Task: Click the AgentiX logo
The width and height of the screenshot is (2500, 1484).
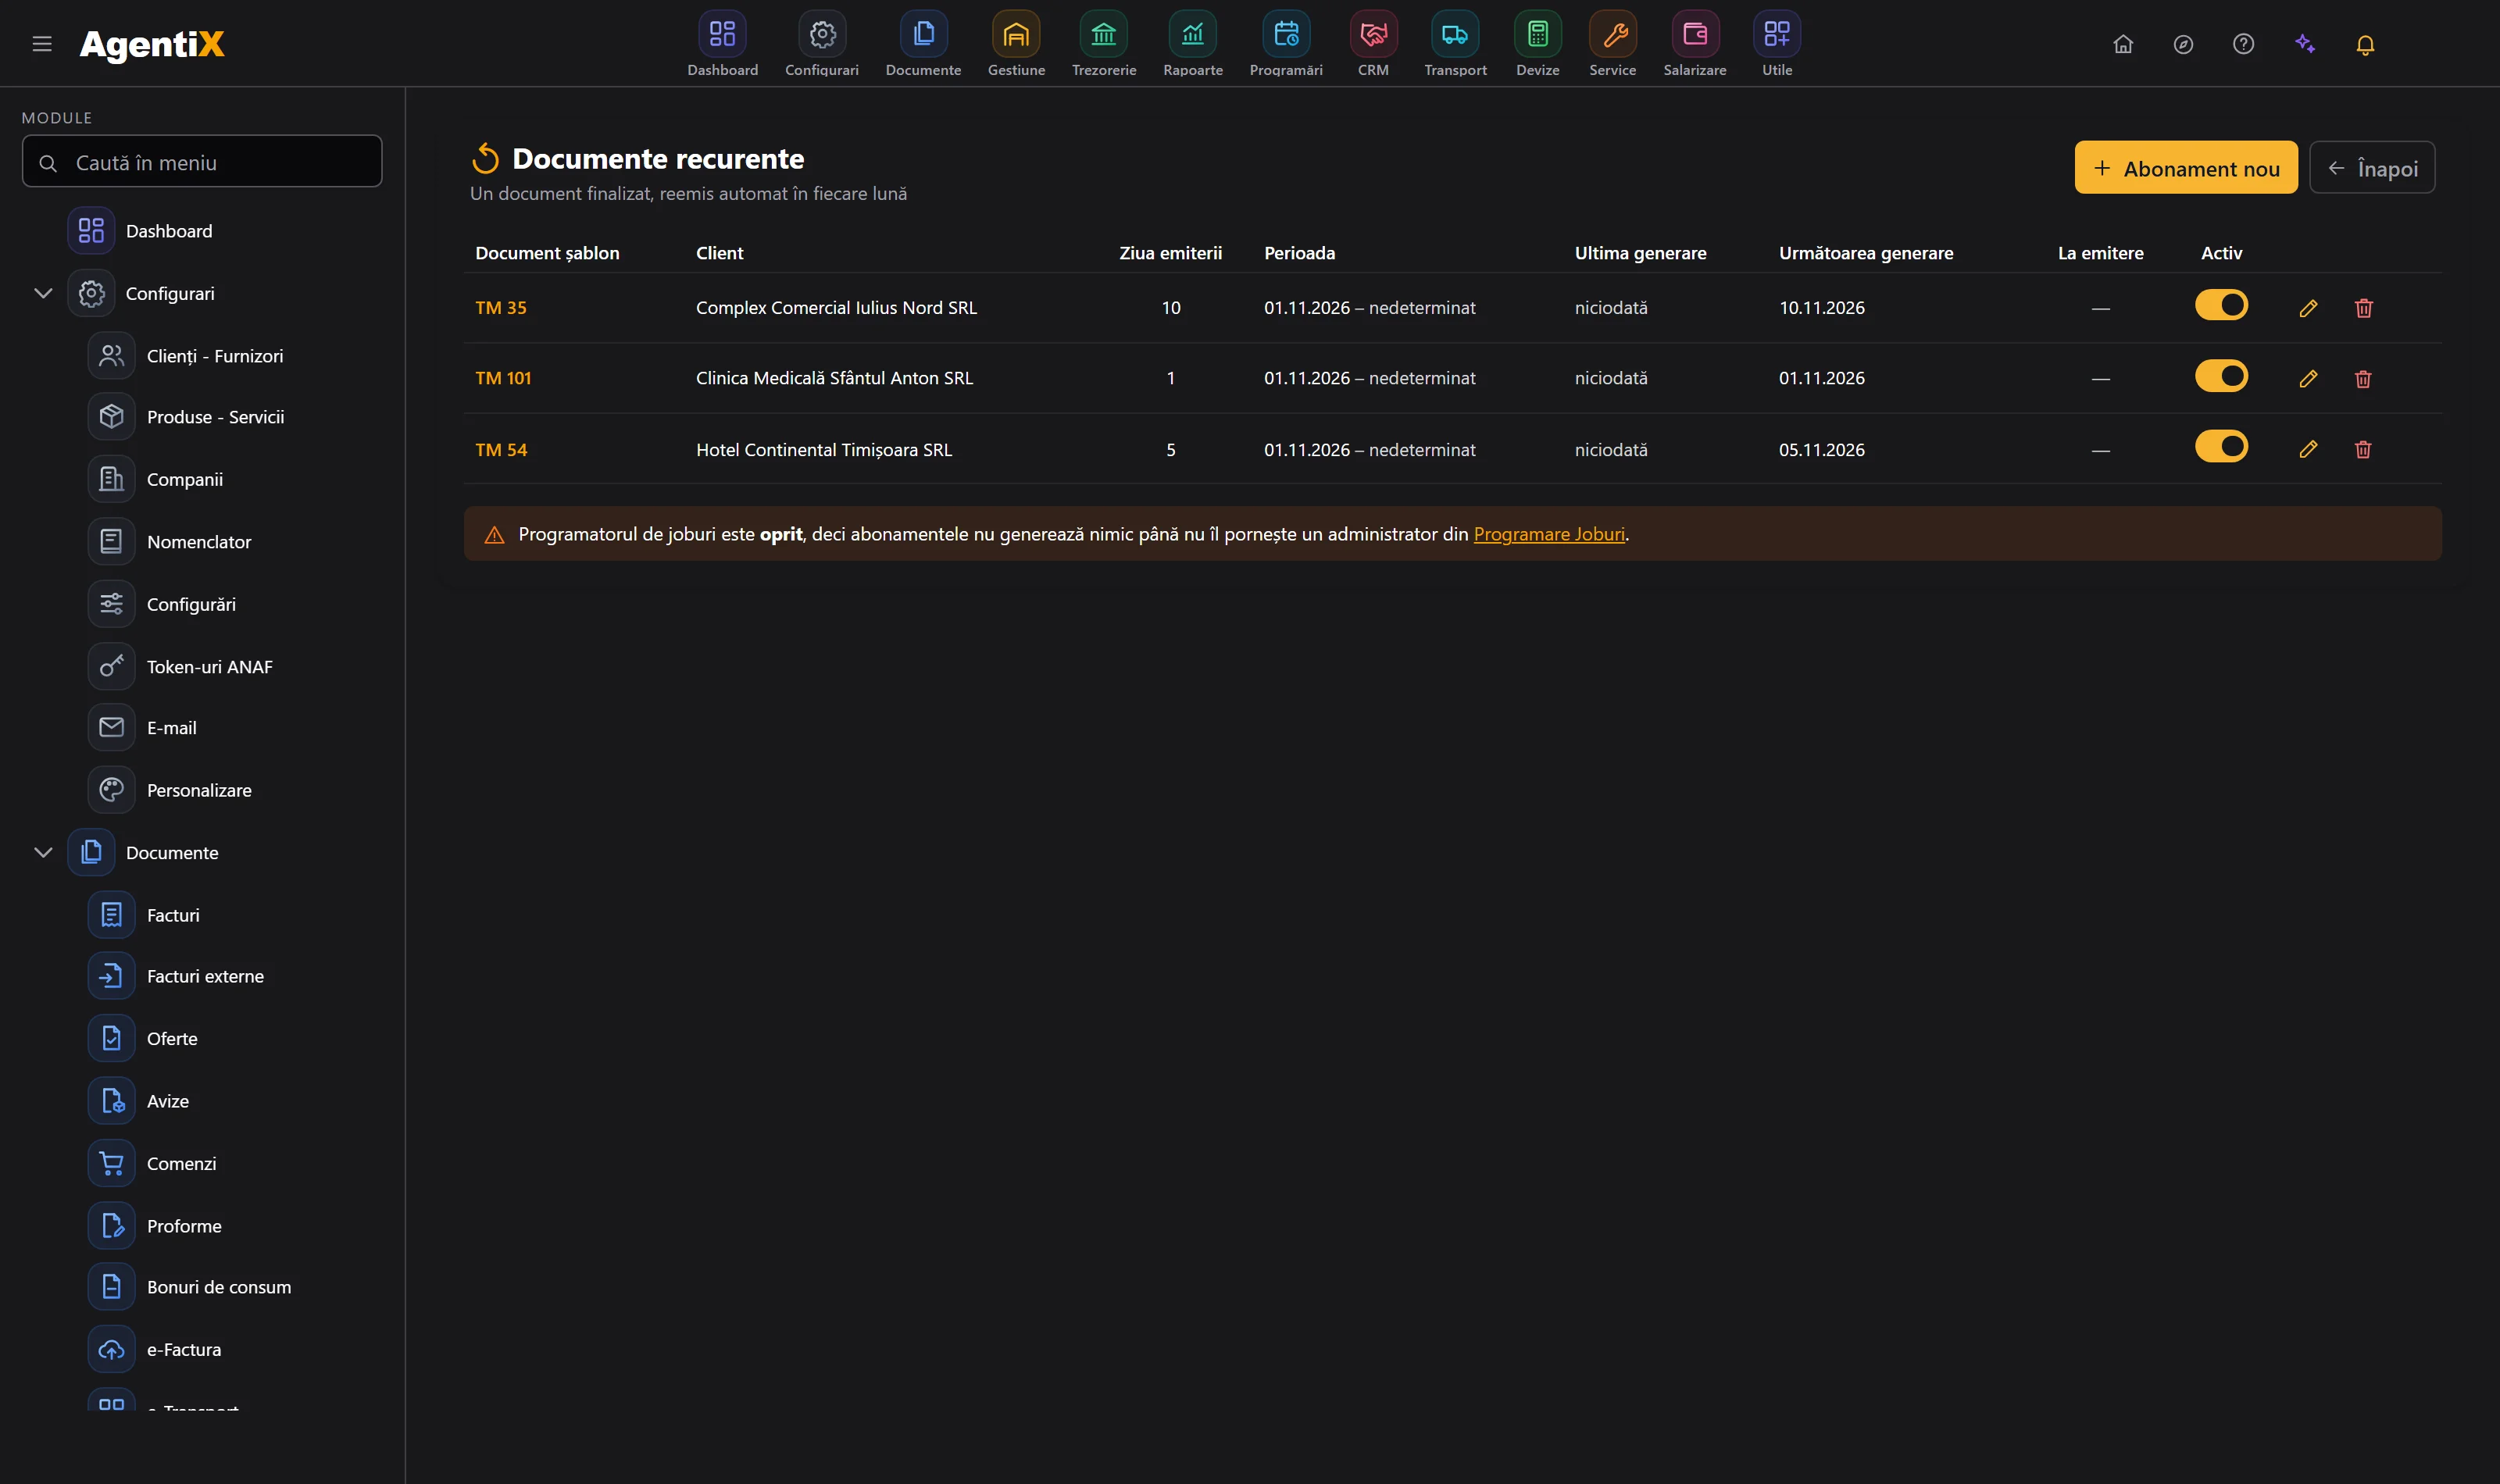Action: [x=152, y=44]
